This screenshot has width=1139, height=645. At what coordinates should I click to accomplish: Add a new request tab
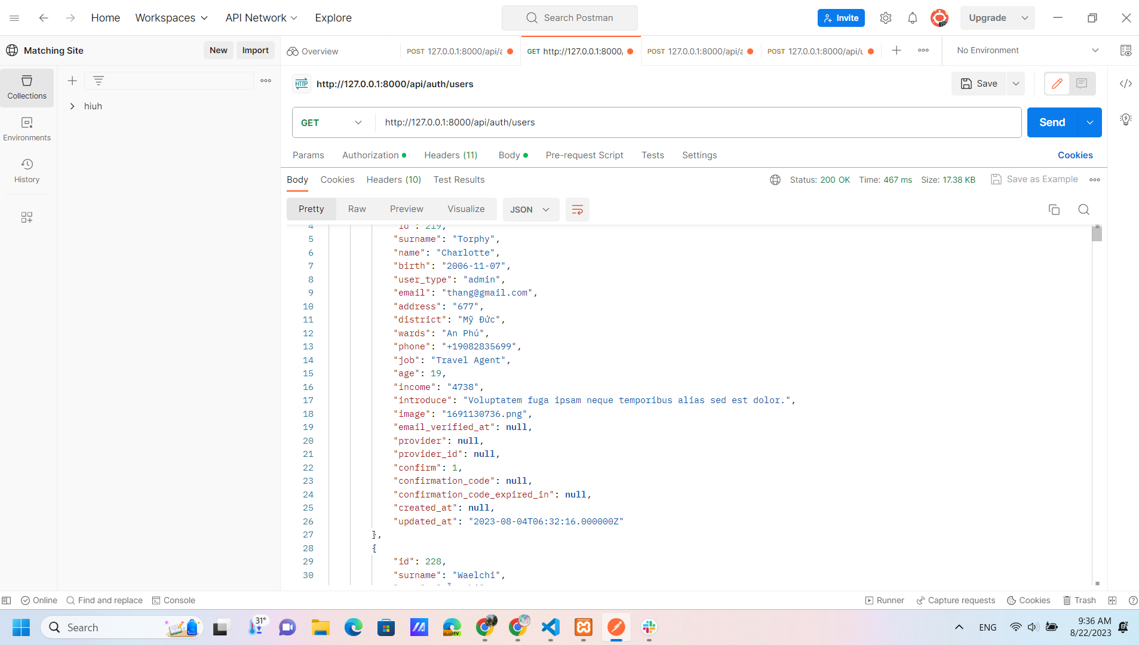pyautogui.click(x=897, y=51)
